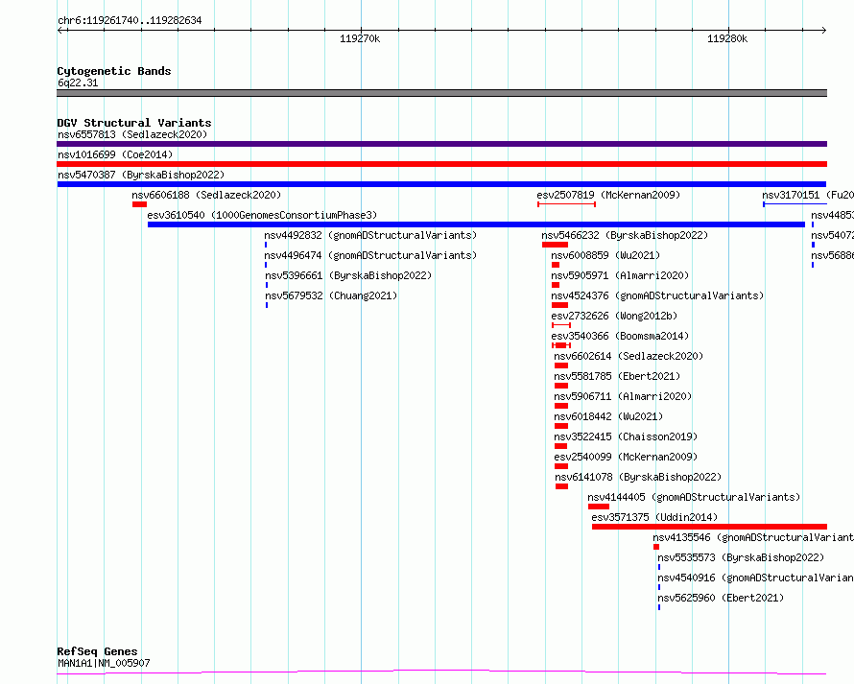Select the gray cytogenetic band bar

(x=441, y=93)
